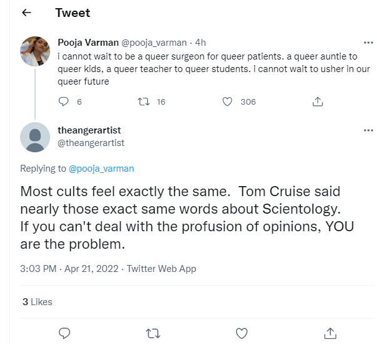Open Pooja Varman's profile picture
The height and width of the screenshot is (344, 377).
click(35, 51)
